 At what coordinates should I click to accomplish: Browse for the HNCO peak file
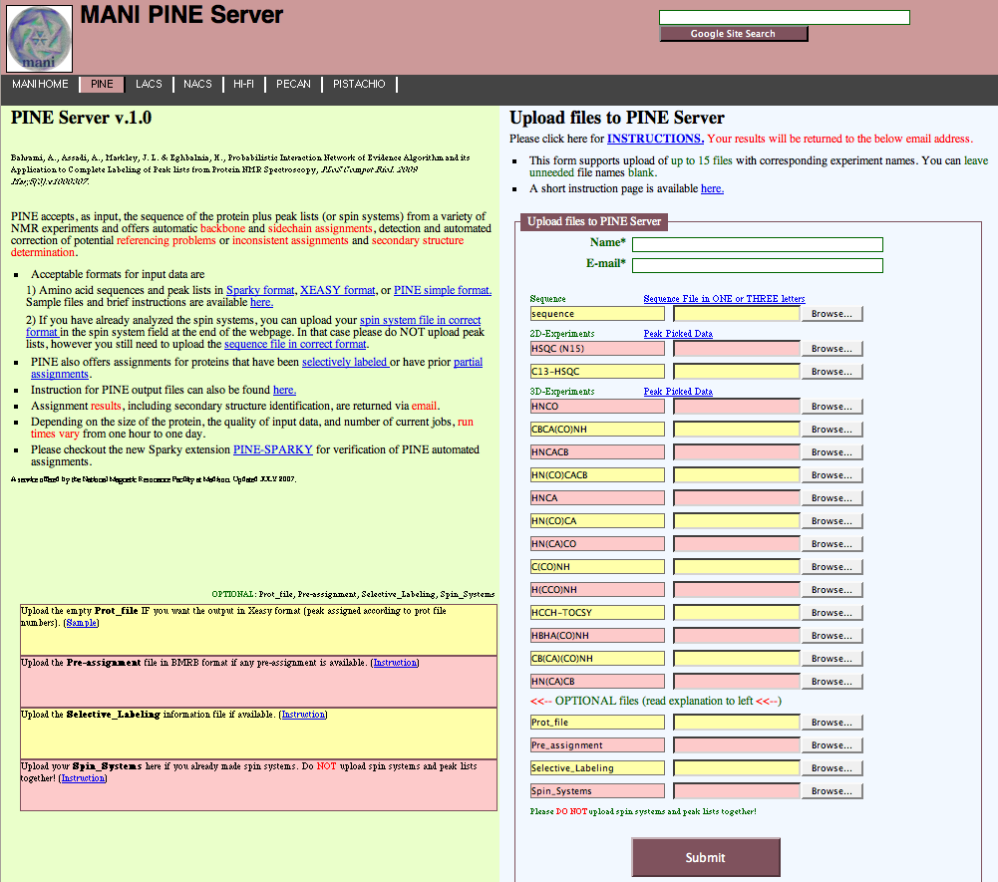click(x=831, y=407)
